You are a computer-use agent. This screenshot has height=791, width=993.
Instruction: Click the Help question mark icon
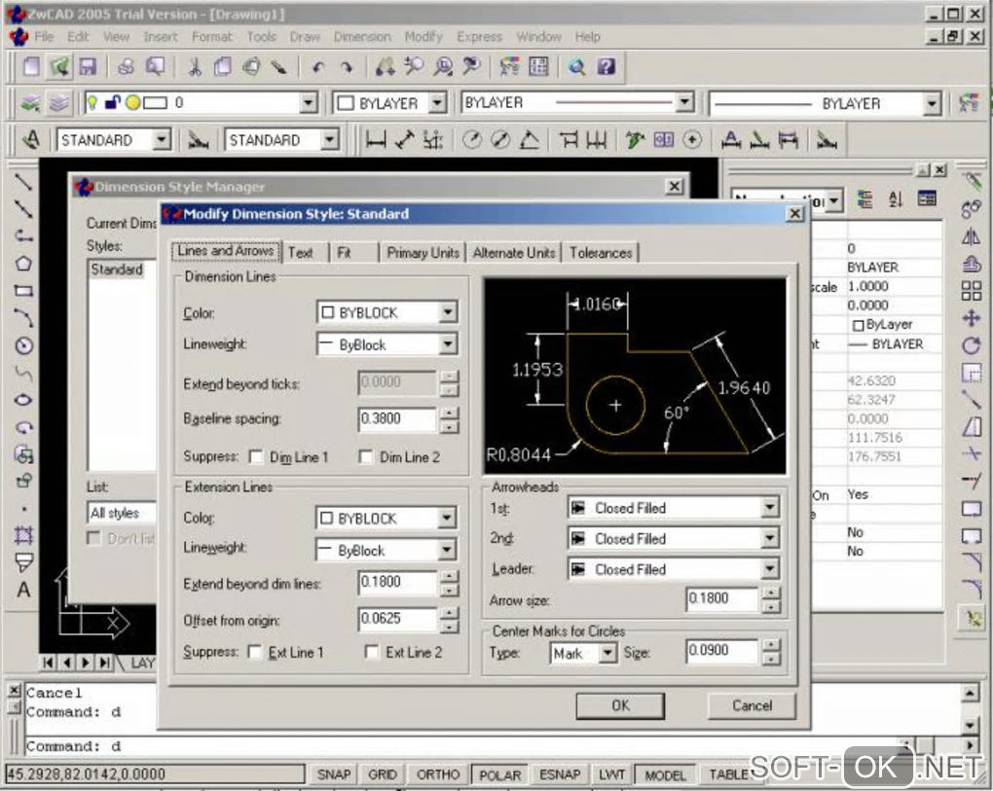coord(606,66)
